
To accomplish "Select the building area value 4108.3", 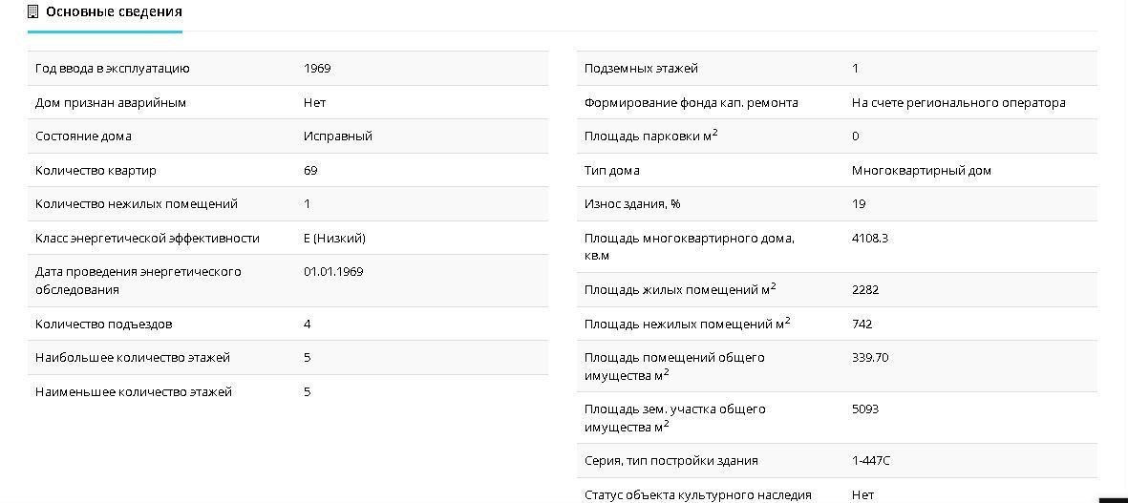I will pos(869,239).
